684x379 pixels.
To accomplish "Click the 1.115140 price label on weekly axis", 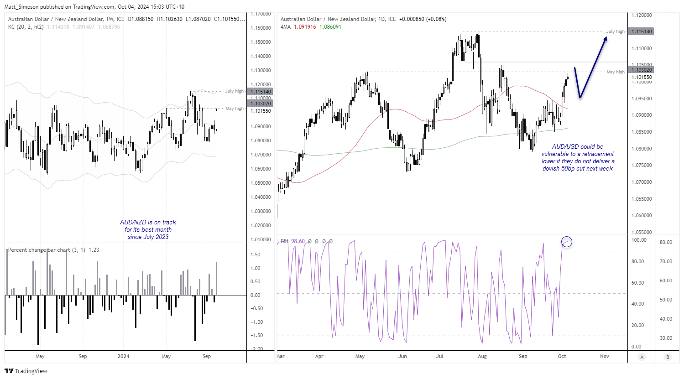I will [x=260, y=92].
